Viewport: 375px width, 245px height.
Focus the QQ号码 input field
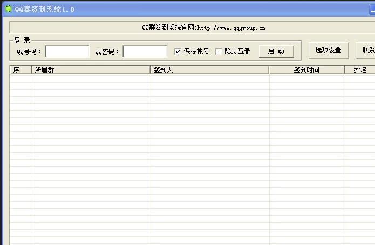click(x=67, y=51)
